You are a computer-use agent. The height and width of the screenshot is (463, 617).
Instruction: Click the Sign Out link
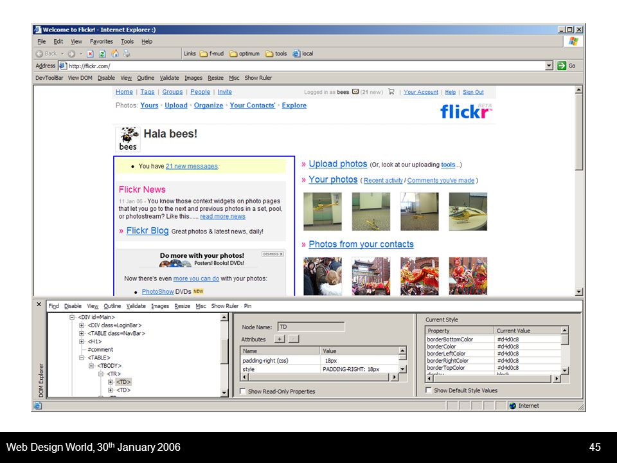473,92
